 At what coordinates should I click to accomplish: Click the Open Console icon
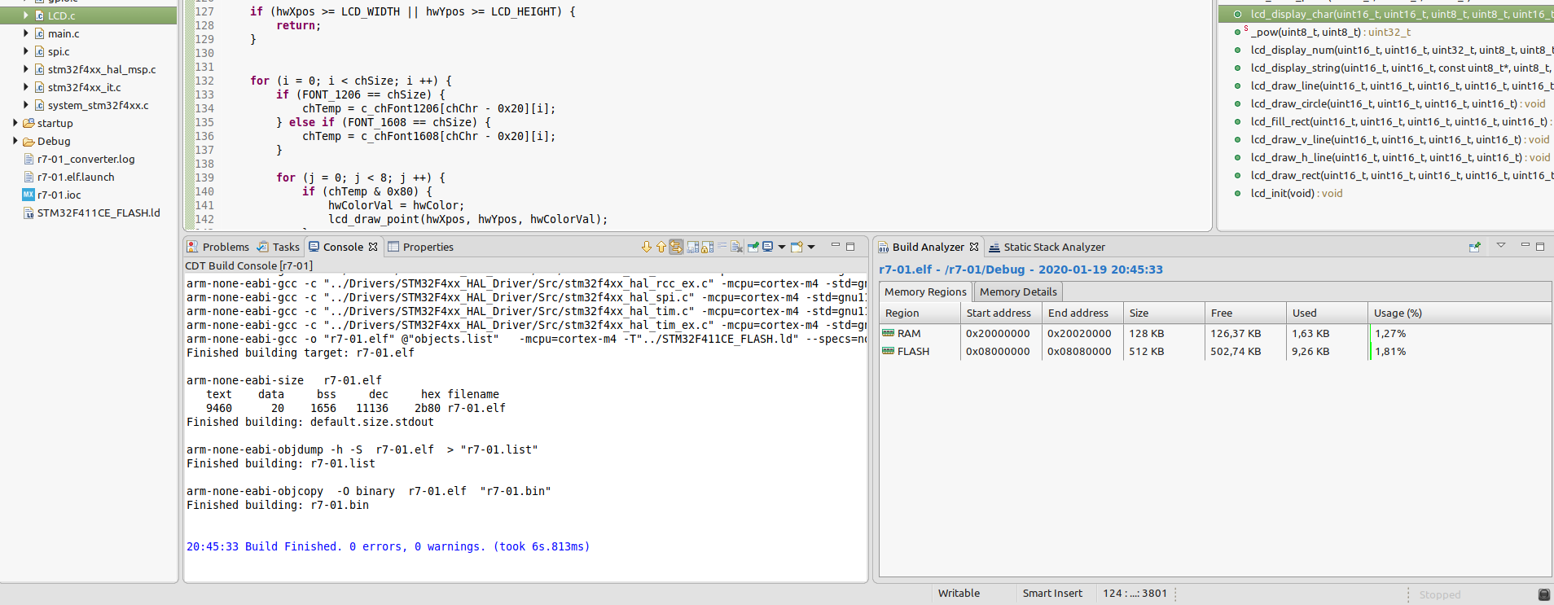point(797,247)
